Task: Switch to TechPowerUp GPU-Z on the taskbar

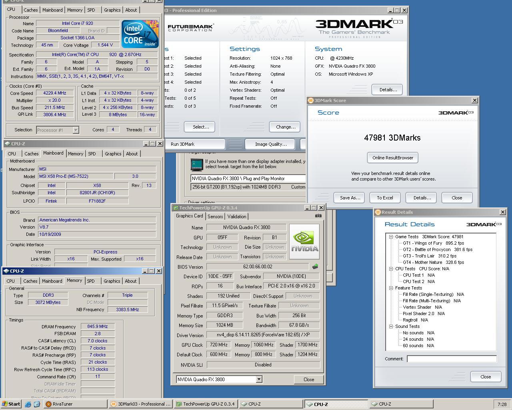Action: point(206,404)
